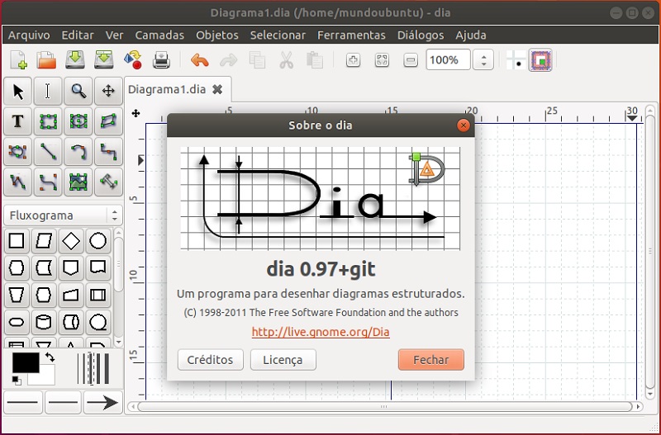
Task: Open the Camadas menu
Action: [159, 35]
